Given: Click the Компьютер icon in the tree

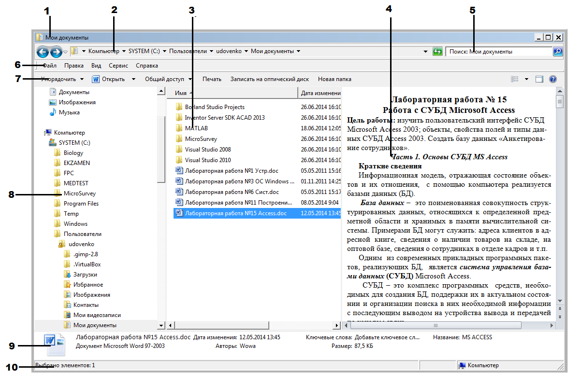Looking at the screenshot, I should pos(48,133).
